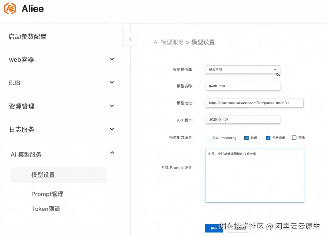The image size is (327, 237).
Task: Click the web容器 collapse chevron
Action: click(112, 59)
